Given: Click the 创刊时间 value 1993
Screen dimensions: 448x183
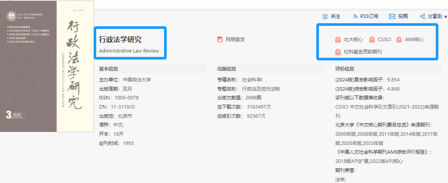Looking at the screenshot, I should click(x=128, y=143).
